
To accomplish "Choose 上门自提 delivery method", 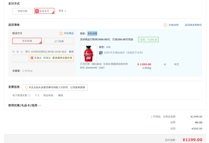I will [x=59, y=41].
